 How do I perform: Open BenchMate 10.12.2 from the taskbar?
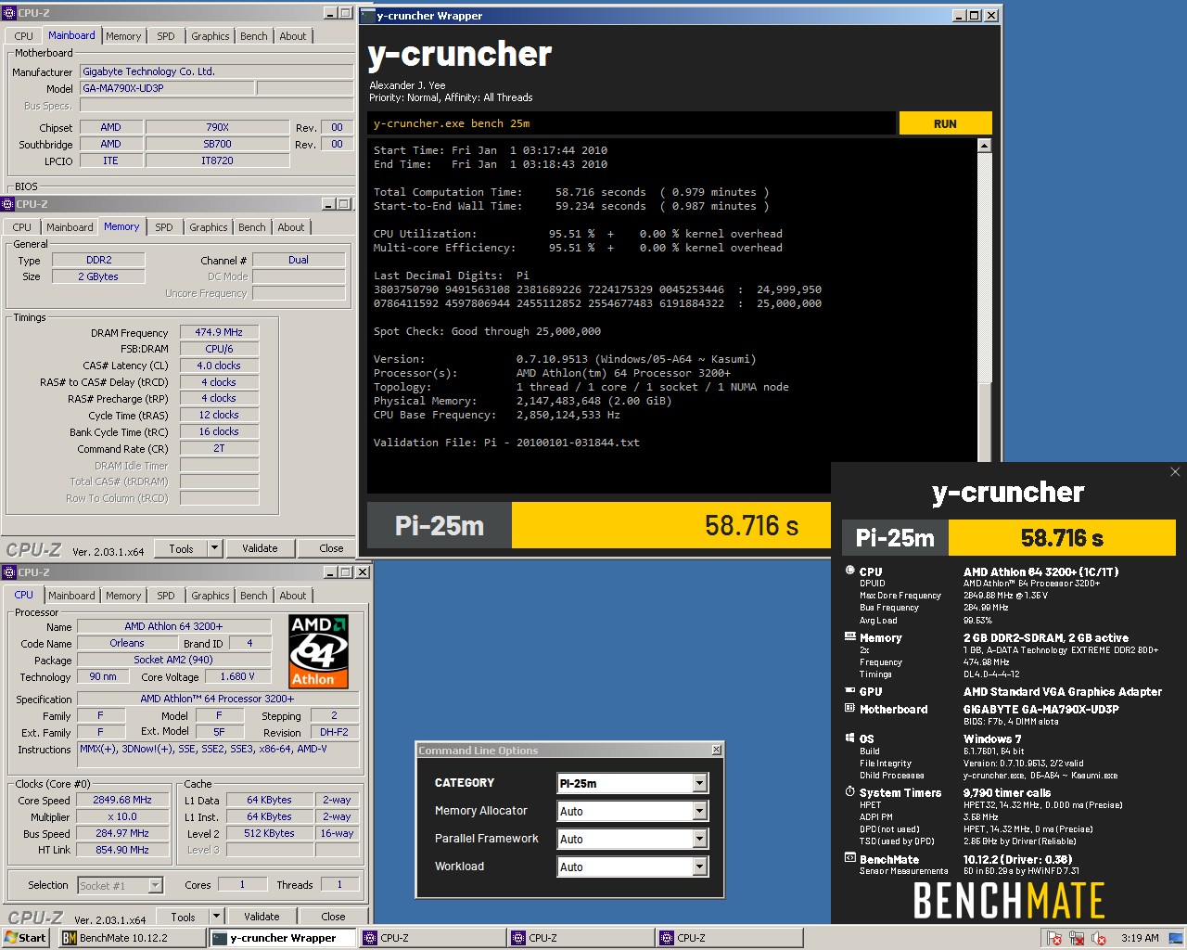(132, 938)
